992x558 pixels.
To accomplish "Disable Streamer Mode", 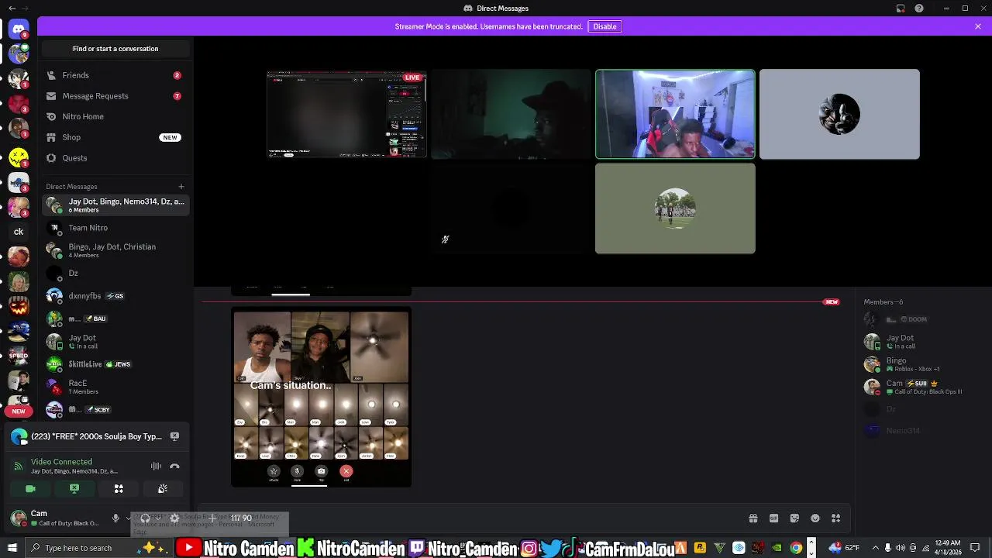I will tap(604, 26).
